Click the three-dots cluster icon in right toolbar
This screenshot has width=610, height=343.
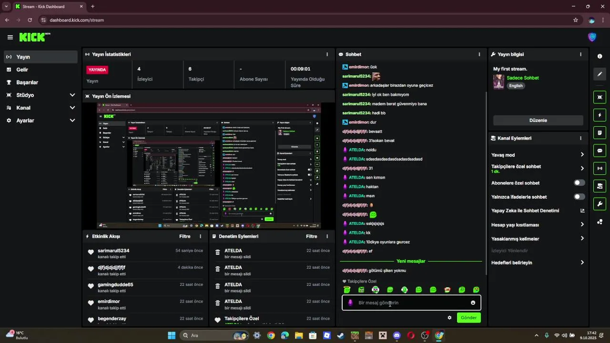point(600,222)
